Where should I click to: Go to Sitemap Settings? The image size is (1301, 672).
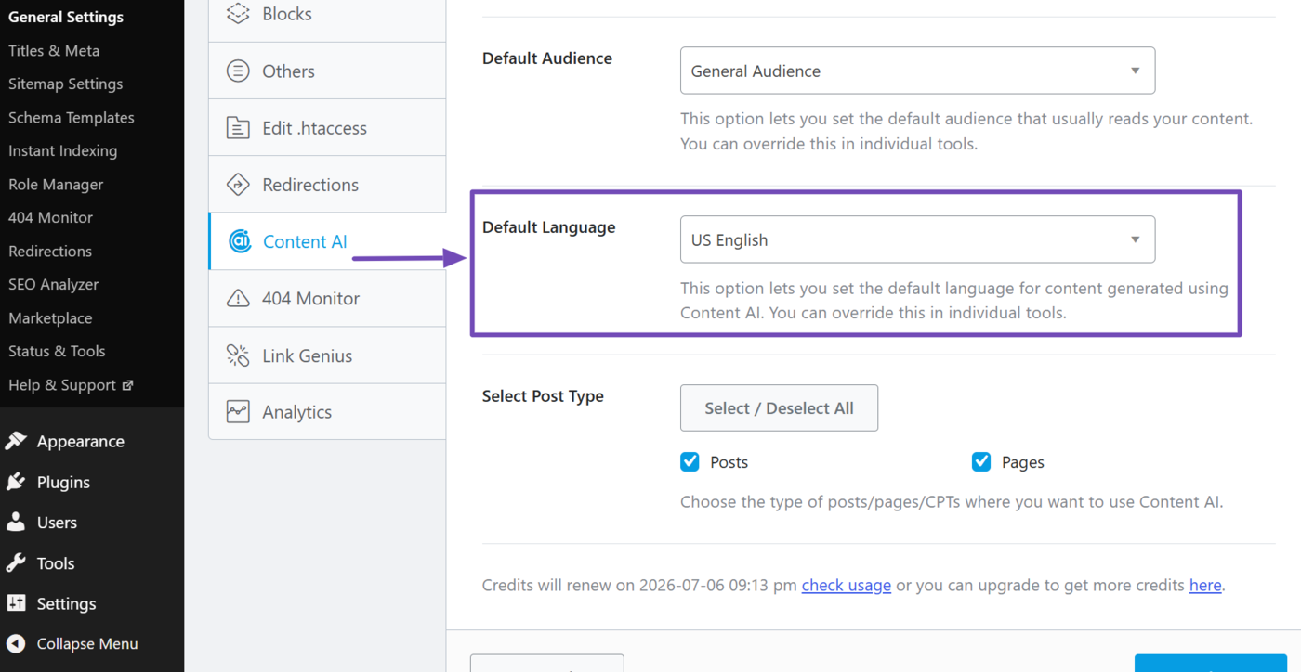65,84
